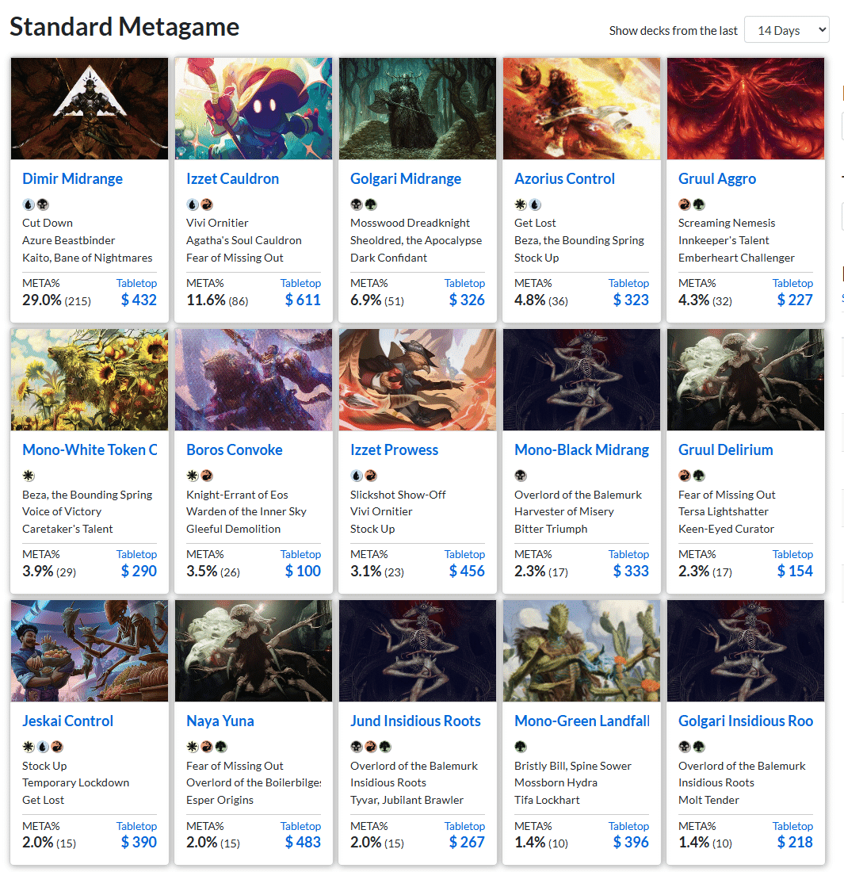Open the Izzet Prowess deck link
This screenshot has height=872, width=844.
click(x=394, y=449)
